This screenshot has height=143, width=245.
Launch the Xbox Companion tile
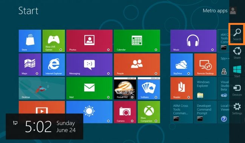149,112
